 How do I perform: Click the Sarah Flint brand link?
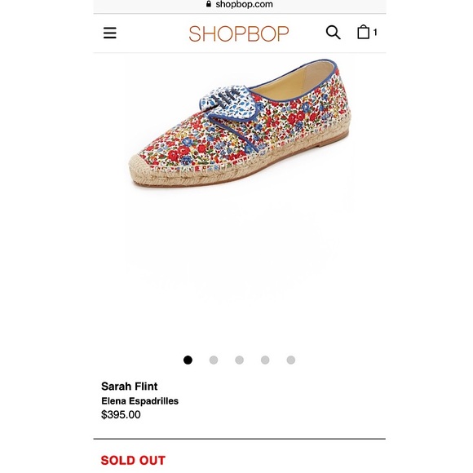point(130,386)
